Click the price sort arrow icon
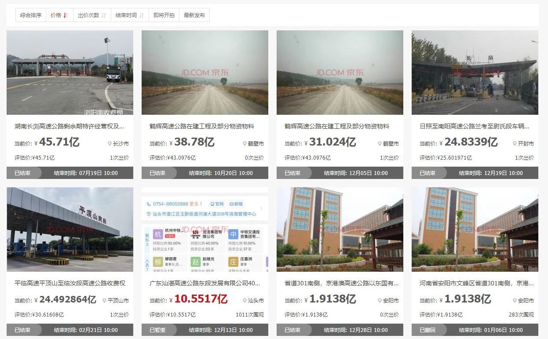This screenshot has height=339, width=548. 66,15
